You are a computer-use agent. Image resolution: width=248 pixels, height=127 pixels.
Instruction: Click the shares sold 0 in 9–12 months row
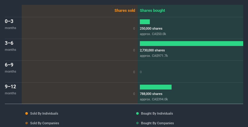coord(134,94)
